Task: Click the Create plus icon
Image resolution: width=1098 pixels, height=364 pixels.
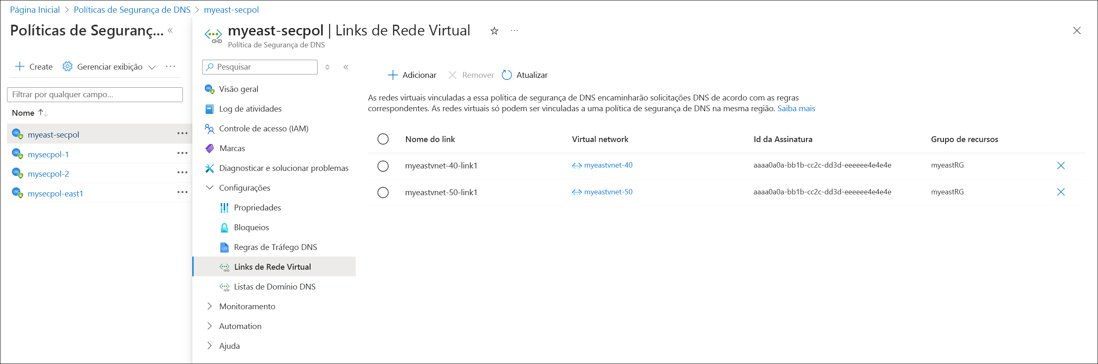Action: 20,66
